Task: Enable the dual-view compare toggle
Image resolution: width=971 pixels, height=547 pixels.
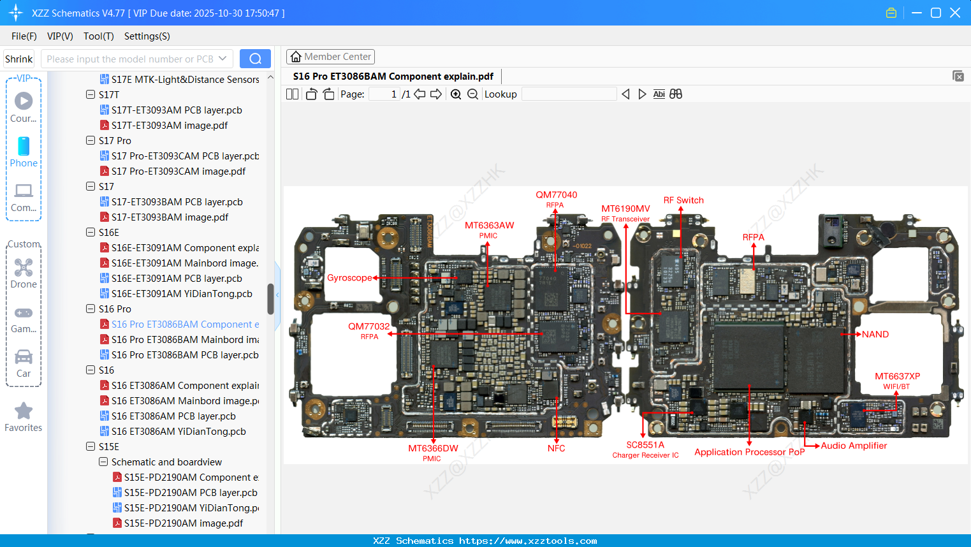Action: pyautogui.click(x=675, y=94)
